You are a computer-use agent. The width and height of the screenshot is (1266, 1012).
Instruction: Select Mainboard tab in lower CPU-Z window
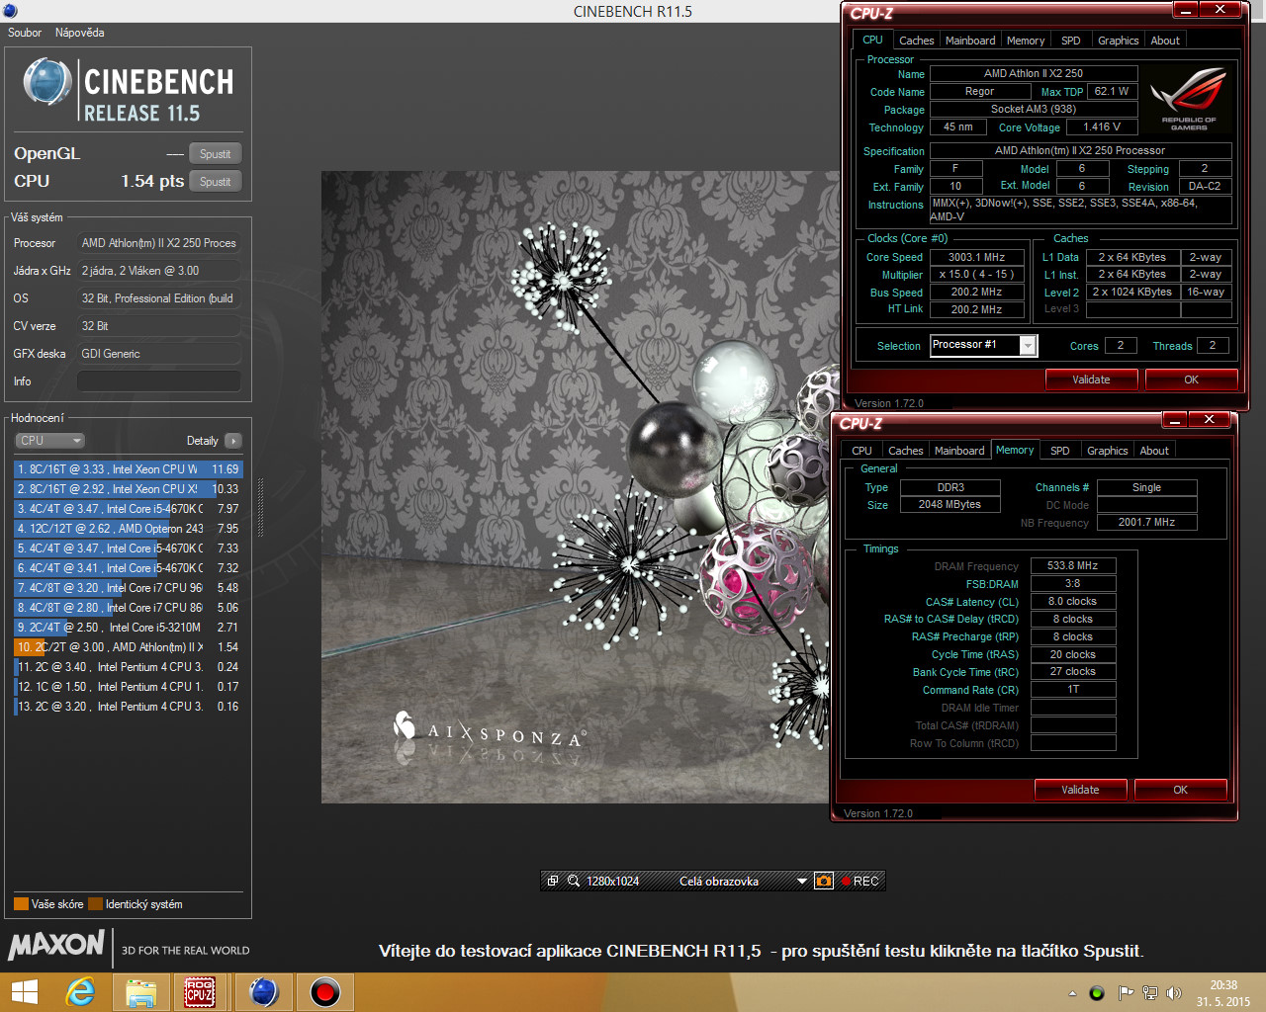tap(959, 451)
